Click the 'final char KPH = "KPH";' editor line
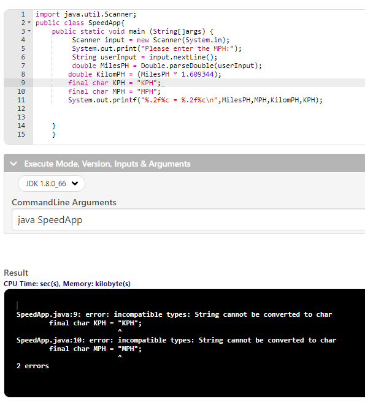365x405 pixels. pyautogui.click(x=114, y=83)
